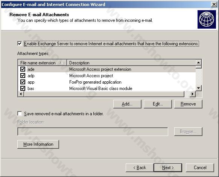Uncheck the app extension checkbox
The width and height of the screenshot is (219, 177).
(x=23, y=82)
